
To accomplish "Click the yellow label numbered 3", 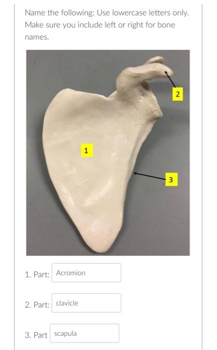I will [x=171, y=179].
